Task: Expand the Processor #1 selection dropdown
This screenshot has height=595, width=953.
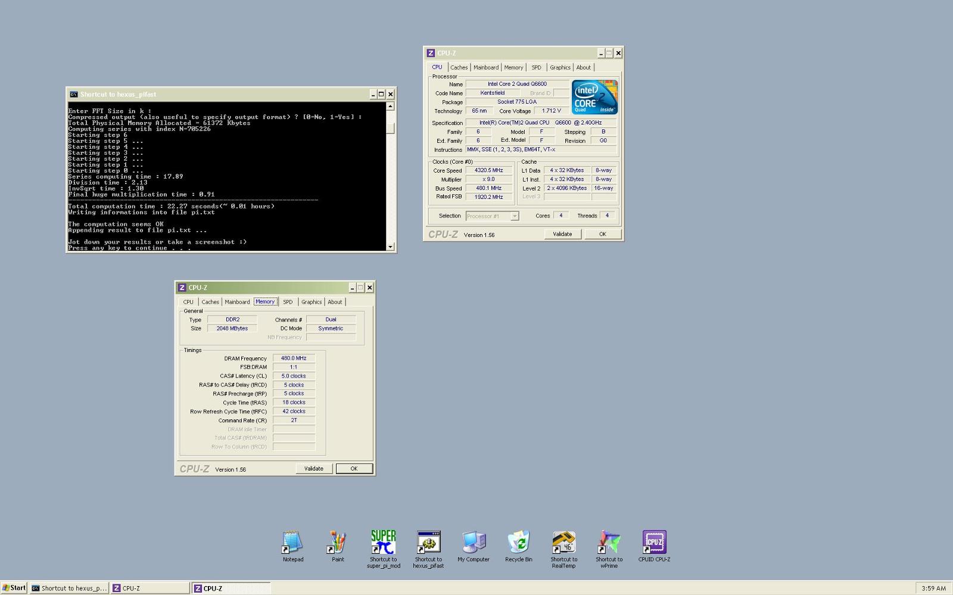Action: (515, 216)
